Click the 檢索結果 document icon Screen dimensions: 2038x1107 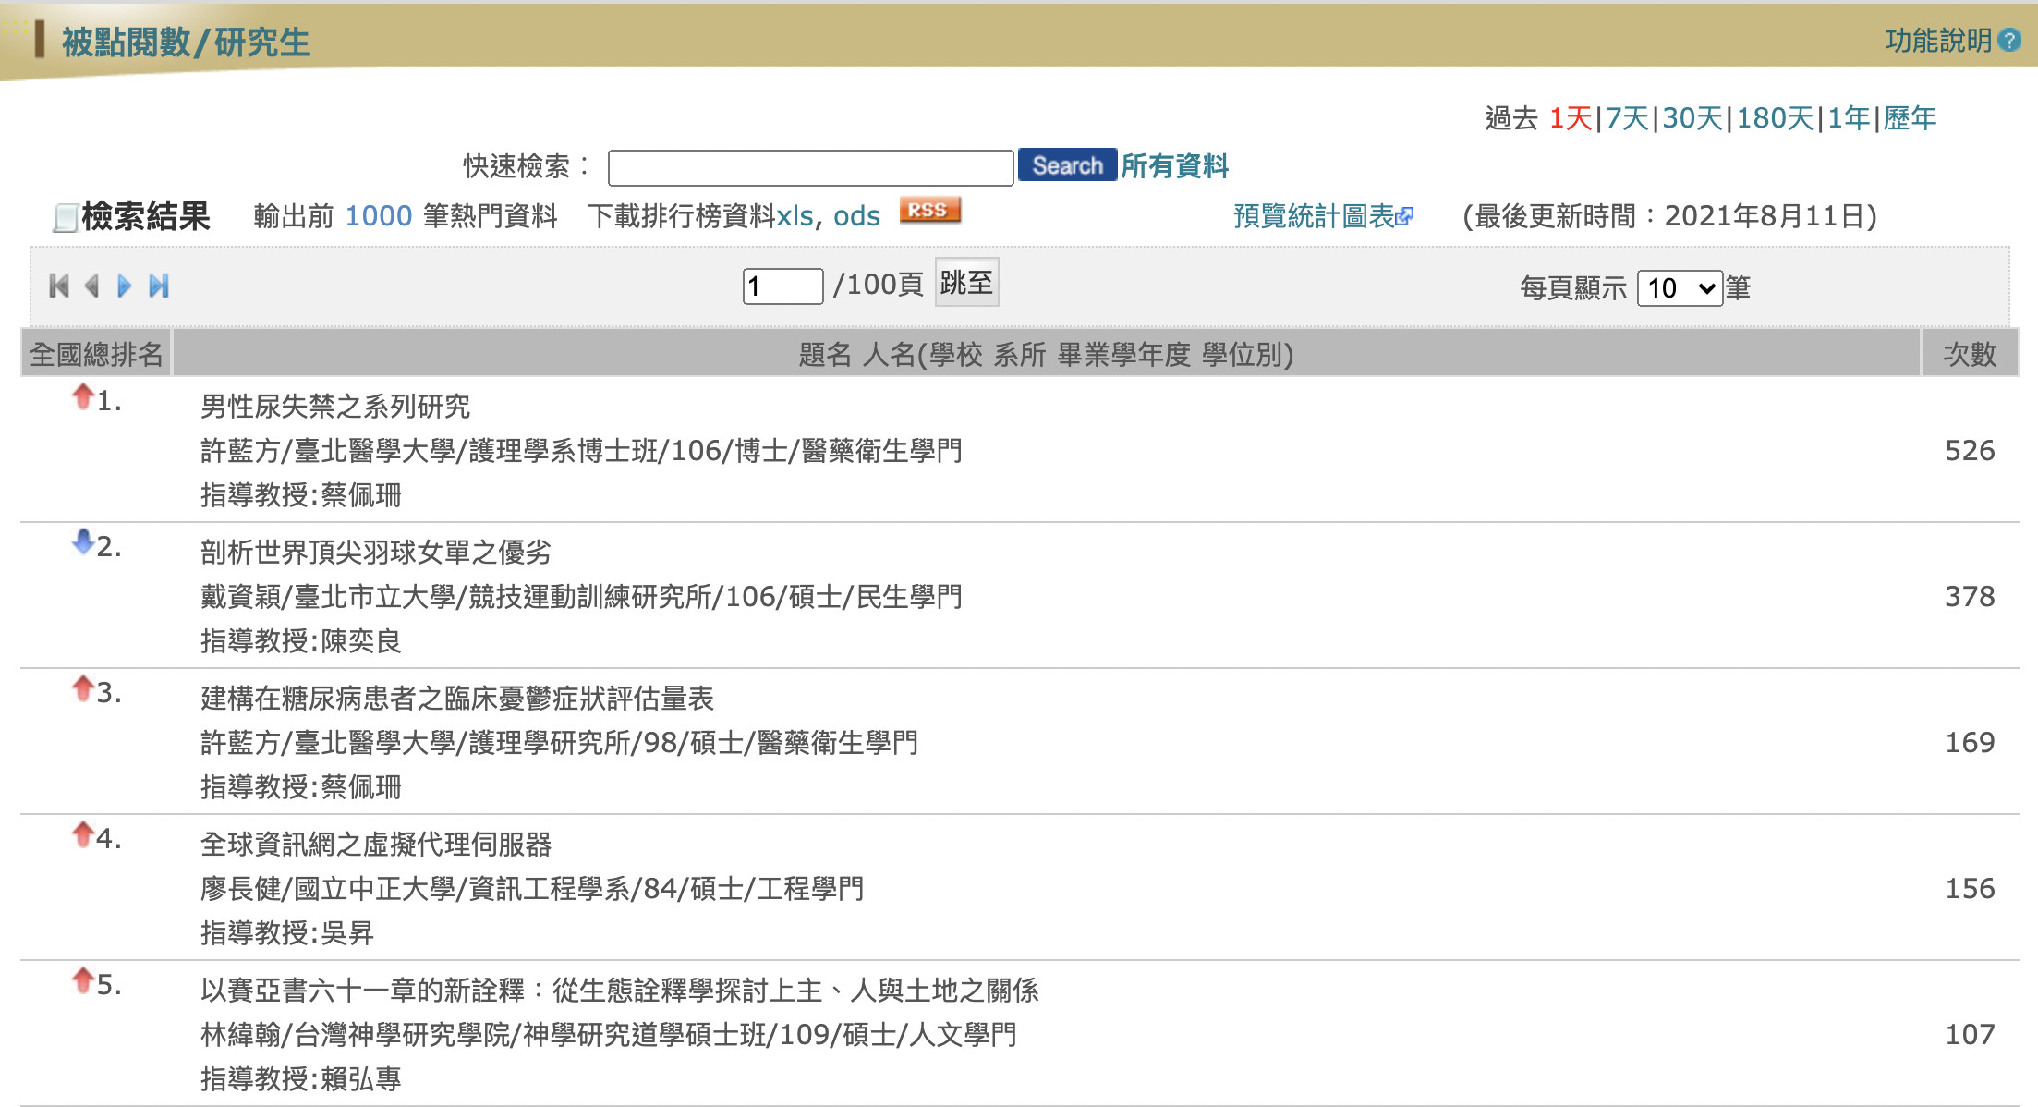point(65,218)
